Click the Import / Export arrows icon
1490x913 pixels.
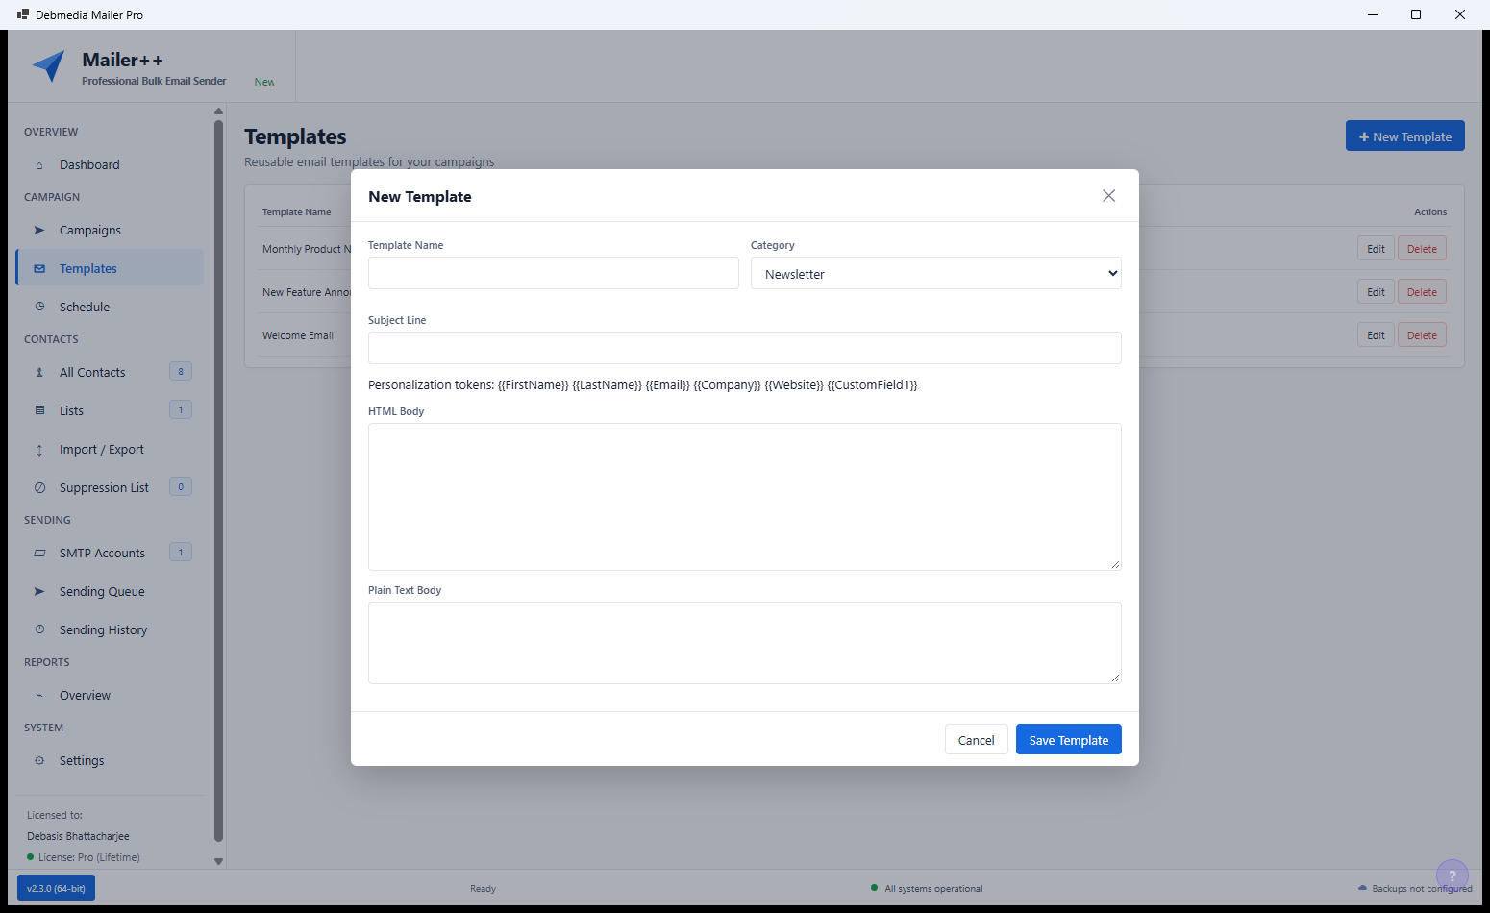39,450
